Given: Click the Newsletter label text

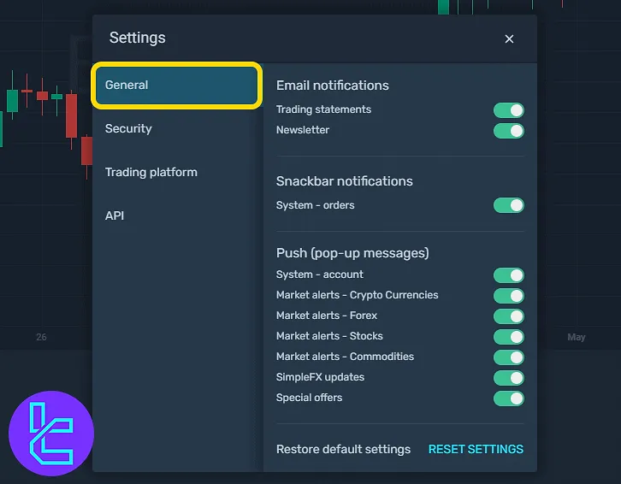Looking at the screenshot, I should 303,130.
